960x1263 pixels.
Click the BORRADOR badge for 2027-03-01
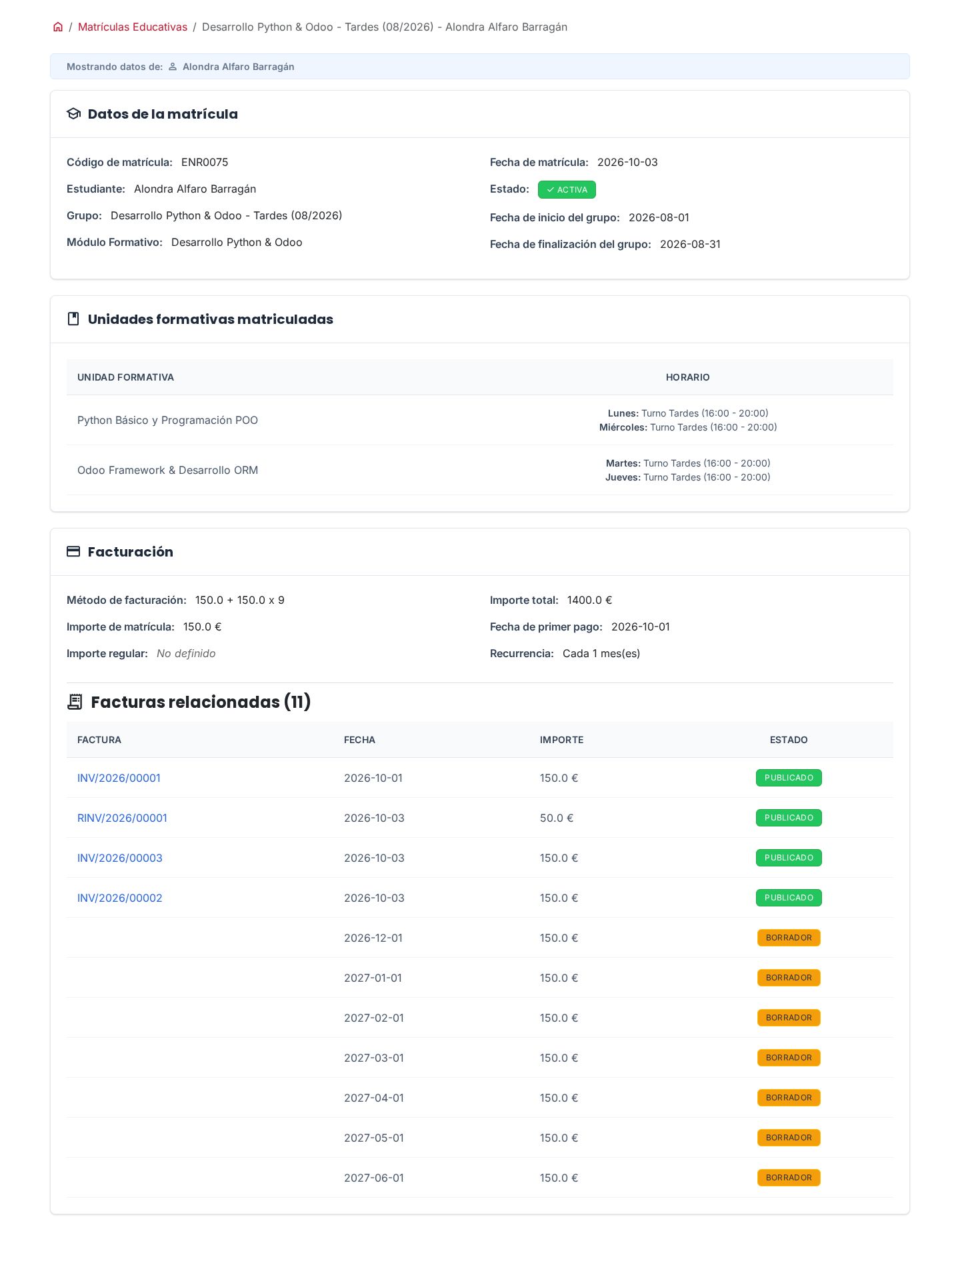click(x=789, y=1058)
